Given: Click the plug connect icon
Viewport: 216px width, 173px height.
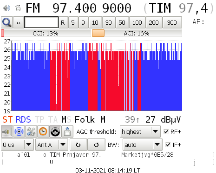Looking at the screenshot, I should (x=7, y=131).
